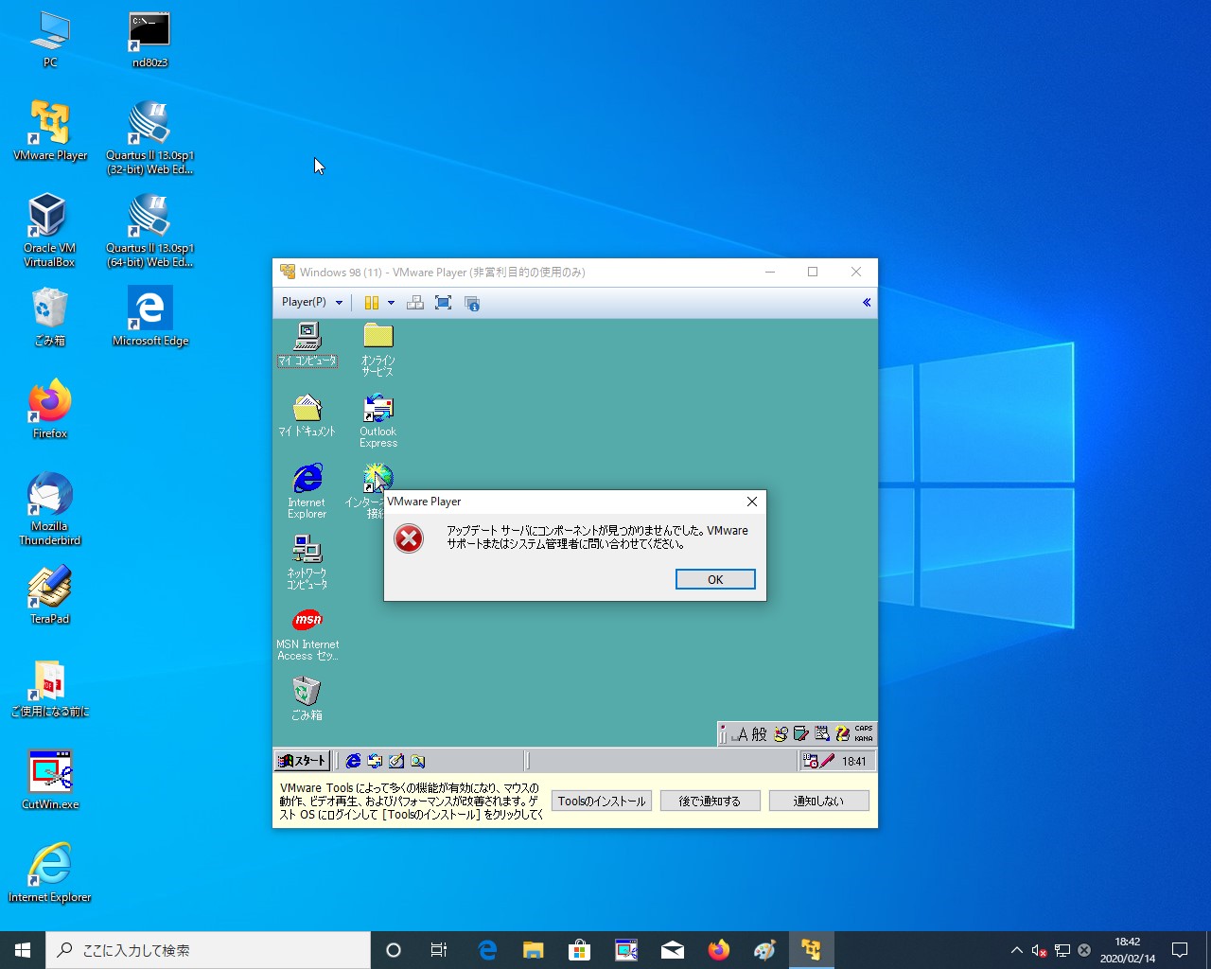Viewport: 1211px width, 969px height.
Task: Select Internet Explorer icon in Windows 98 desktop
Action: pyautogui.click(x=307, y=491)
